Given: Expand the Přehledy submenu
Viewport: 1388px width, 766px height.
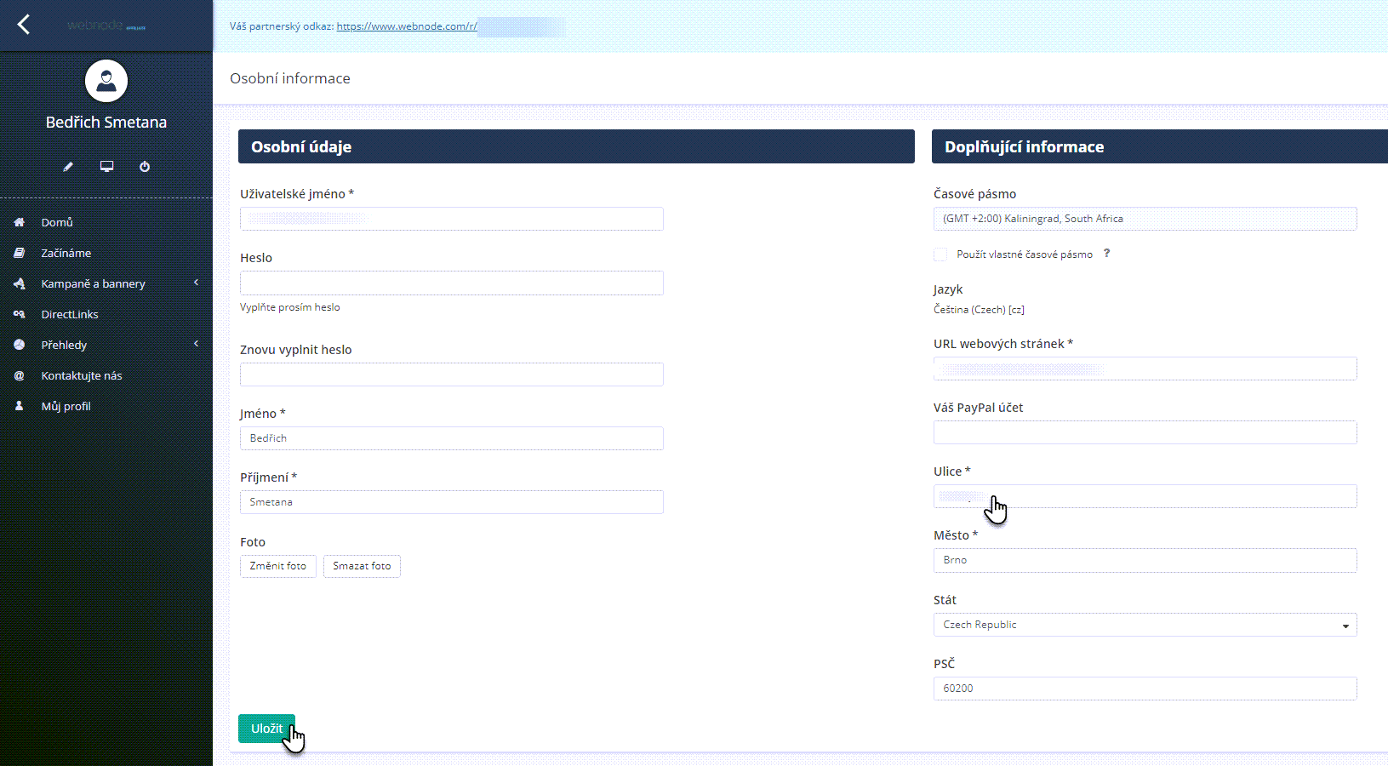Looking at the screenshot, I should 64,345.
